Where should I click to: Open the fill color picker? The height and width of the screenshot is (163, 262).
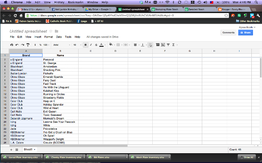(x=111, y=44)
